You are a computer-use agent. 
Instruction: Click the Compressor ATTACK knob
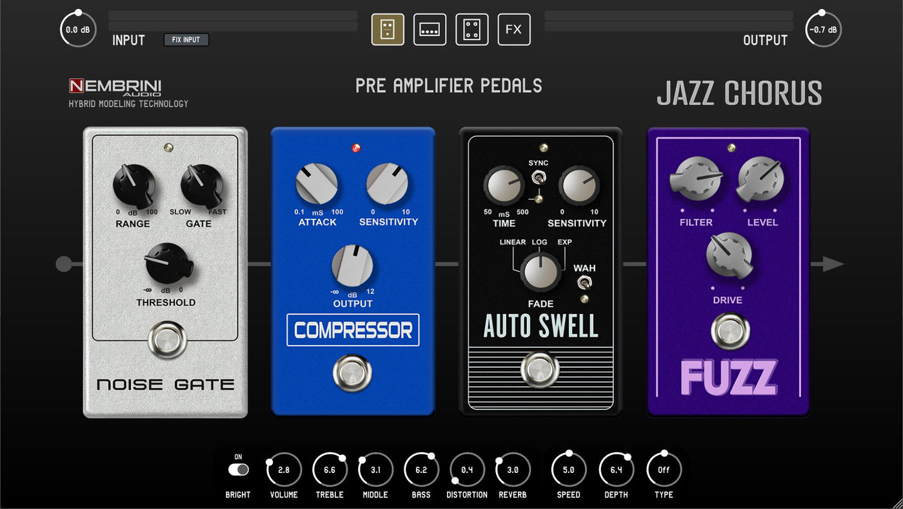[317, 184]
